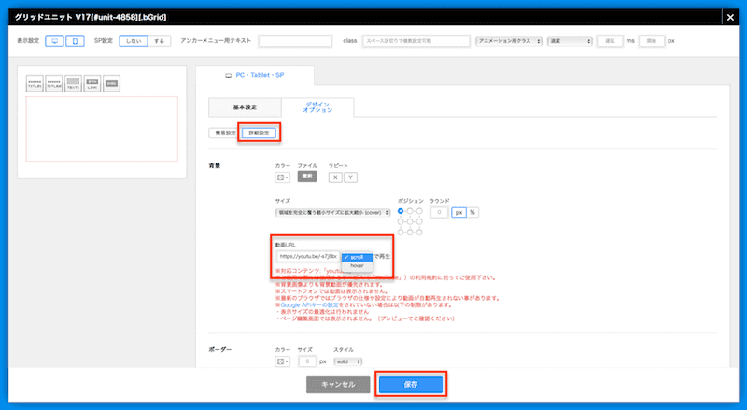Screen dimensions: 747x410
Task: Set SP設定 to しない
Action: tap(132, 41)
